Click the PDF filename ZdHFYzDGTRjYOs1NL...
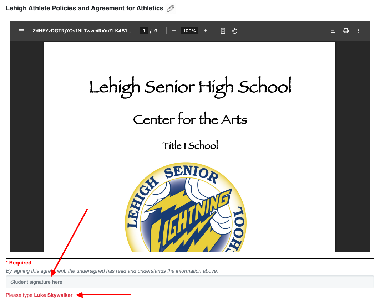The width and height of the screenshot is (380, 304). pyautogui.click(x=82, y=31)
